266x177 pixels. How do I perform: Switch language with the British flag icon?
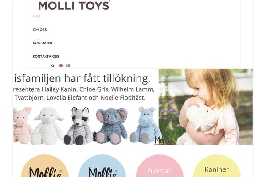tap(61, 65)
